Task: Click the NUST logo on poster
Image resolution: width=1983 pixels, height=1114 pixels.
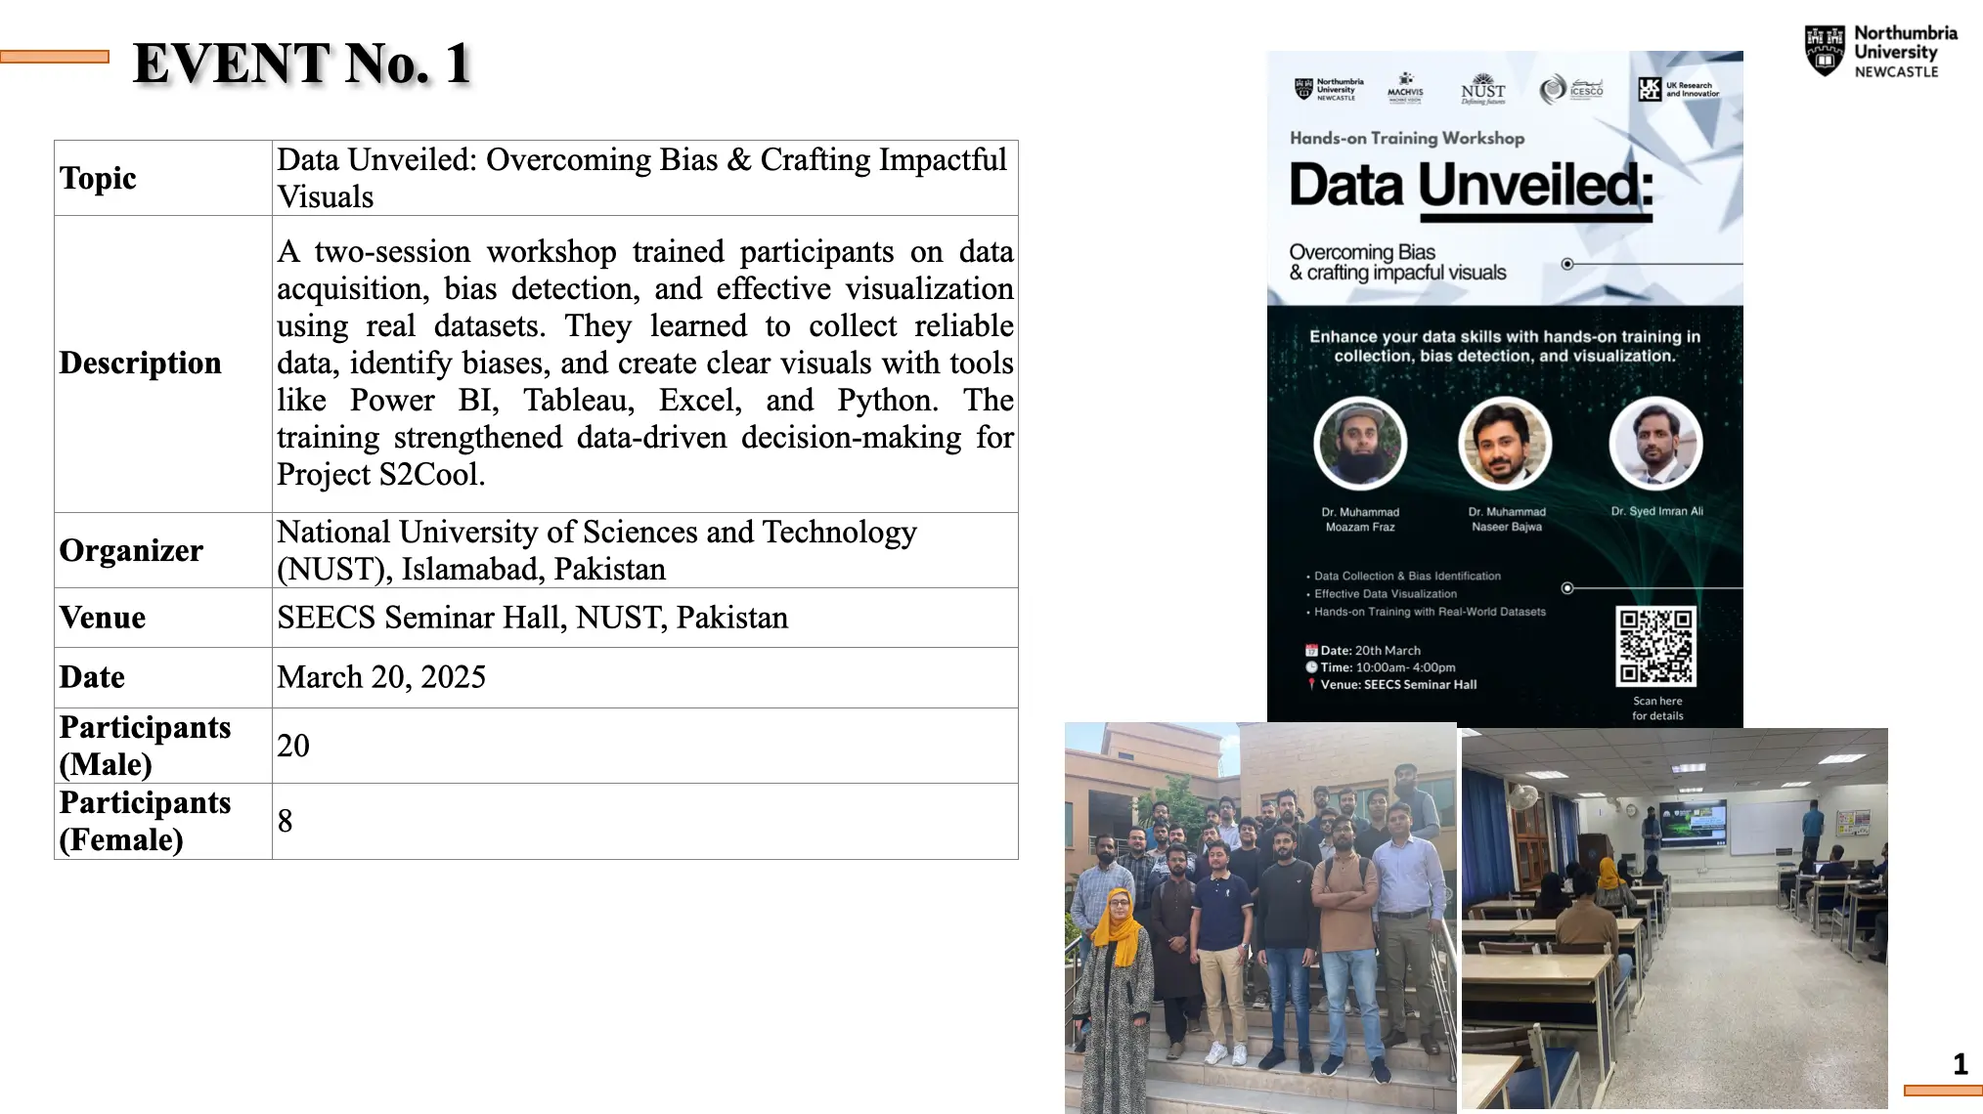Action: [1482, 89]
